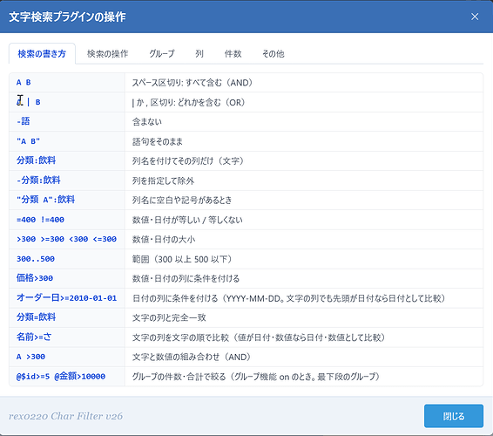Screen dimensions: 493x436
Task: Click the 'rexo220 Char Filter v26' footer text
Action: coord(65,416)
